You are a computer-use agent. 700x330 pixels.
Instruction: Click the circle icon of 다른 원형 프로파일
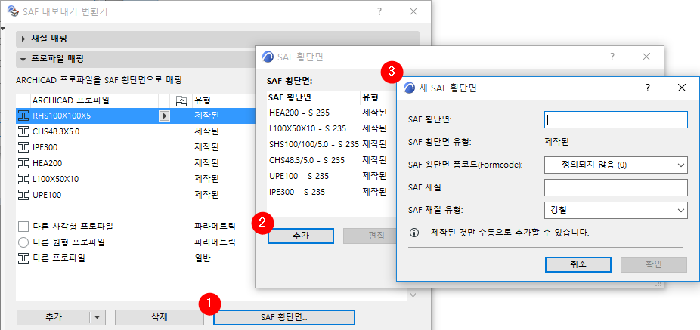23,242
